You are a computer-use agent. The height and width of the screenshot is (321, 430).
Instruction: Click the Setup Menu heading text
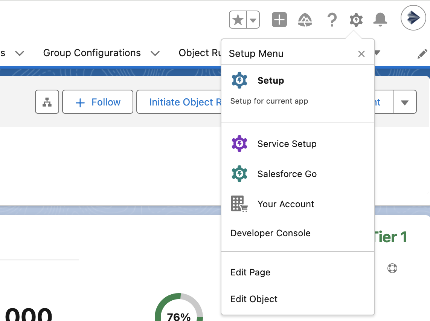pyautogui.click(x=256, y=53)
